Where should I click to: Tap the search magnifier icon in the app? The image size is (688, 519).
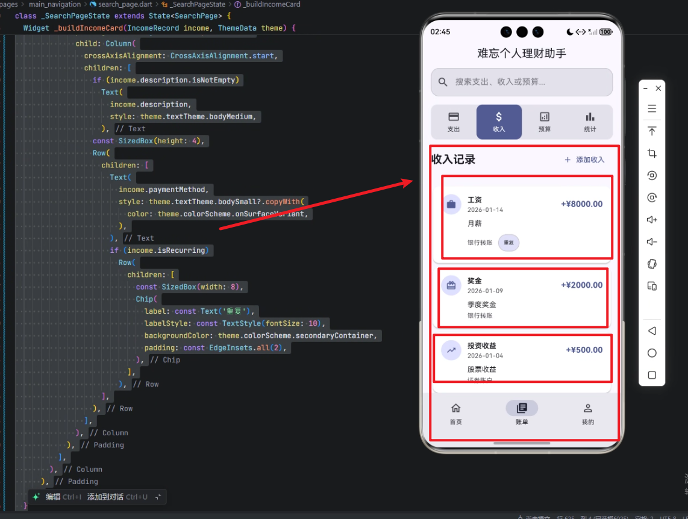[x=443, y=82]
